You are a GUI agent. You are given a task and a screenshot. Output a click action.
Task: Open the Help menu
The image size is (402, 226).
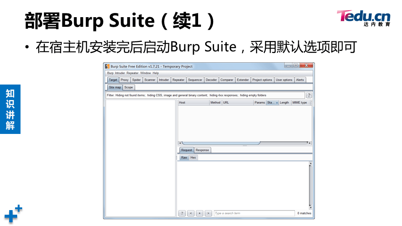[156, 73]
